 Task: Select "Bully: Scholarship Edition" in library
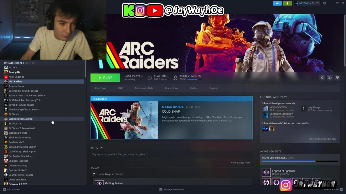[x=22, y=147]
